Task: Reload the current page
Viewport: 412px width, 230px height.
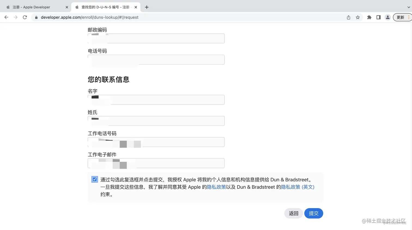Action: click(25, 17)
